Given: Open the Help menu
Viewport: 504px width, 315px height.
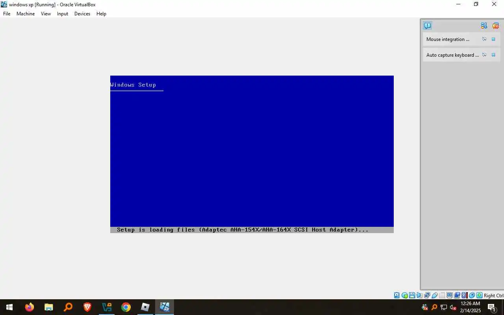Looking at the screenshot, I should click(101, 14).
